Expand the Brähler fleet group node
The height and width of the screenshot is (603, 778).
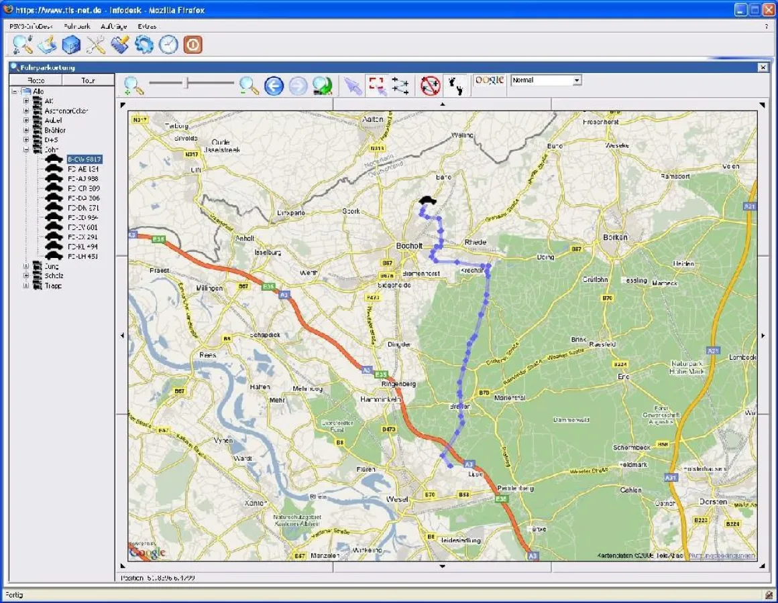tap(27, 130)
